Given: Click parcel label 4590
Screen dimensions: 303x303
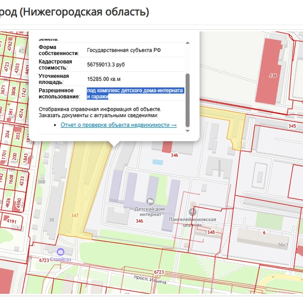Looking at the screenshot, I should pos(19,203).
